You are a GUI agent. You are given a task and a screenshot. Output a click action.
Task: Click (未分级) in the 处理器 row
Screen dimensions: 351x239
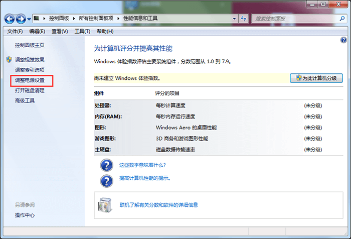click(x=313, y=105)
